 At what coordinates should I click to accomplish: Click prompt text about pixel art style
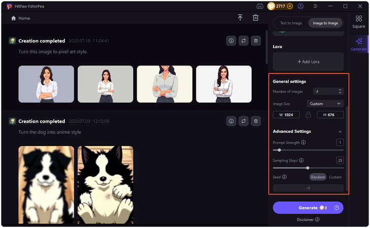coord(53,52)
